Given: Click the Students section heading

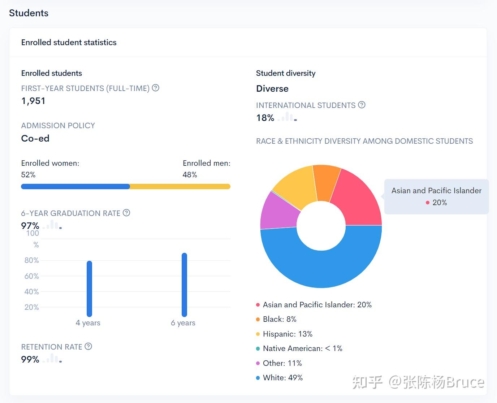Looking at the screenshot, I should click(x=29, y=13).
